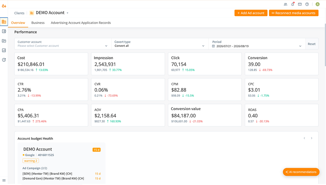
Task: Select the CPA metric card
Action: [x=51, y=115]
